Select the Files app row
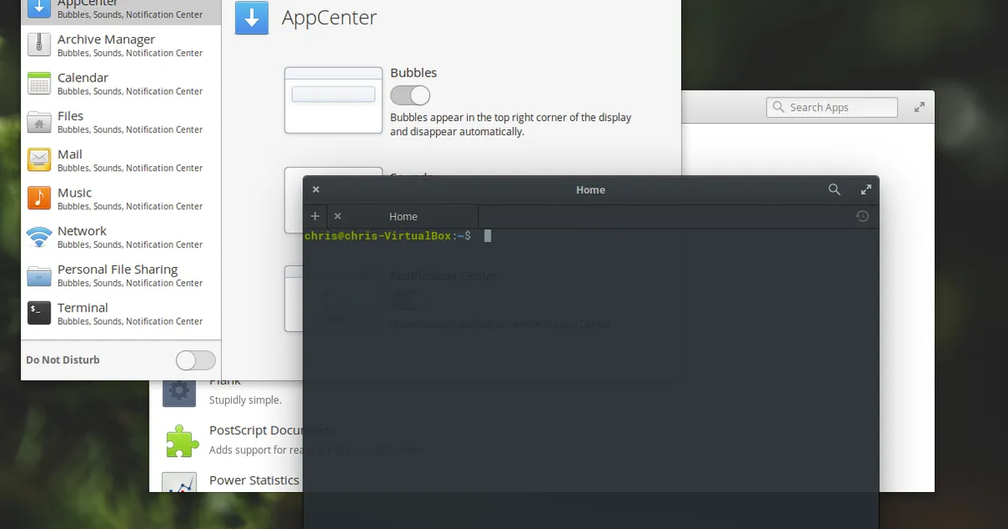This screenshot has height=529, width=1008. 121,122
